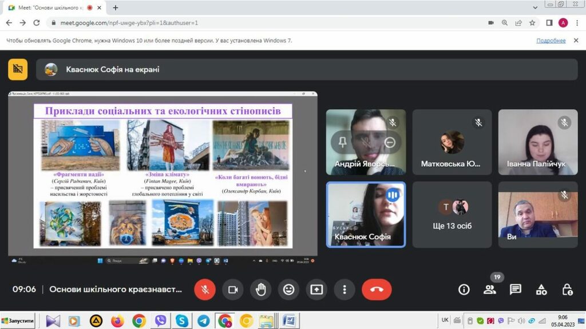This screenshot has height=329, width=586.
Task: Show the participants list with 19 badge
Action: click(490, 290)
